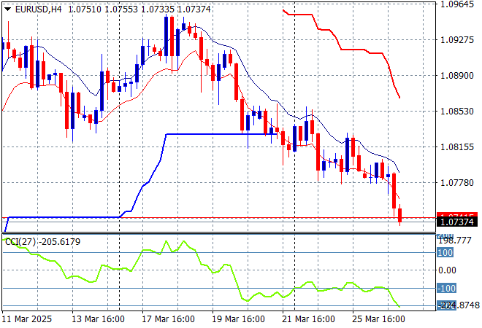Click the 19 Mar 16:00 time label
482x328 pixels.
point(238,319)
